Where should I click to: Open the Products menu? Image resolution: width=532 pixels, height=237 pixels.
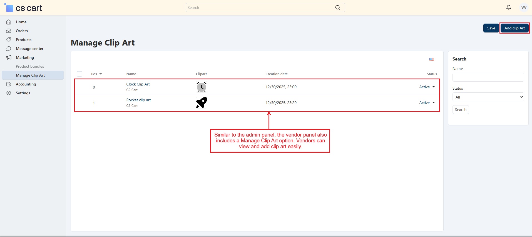(24, 40)
